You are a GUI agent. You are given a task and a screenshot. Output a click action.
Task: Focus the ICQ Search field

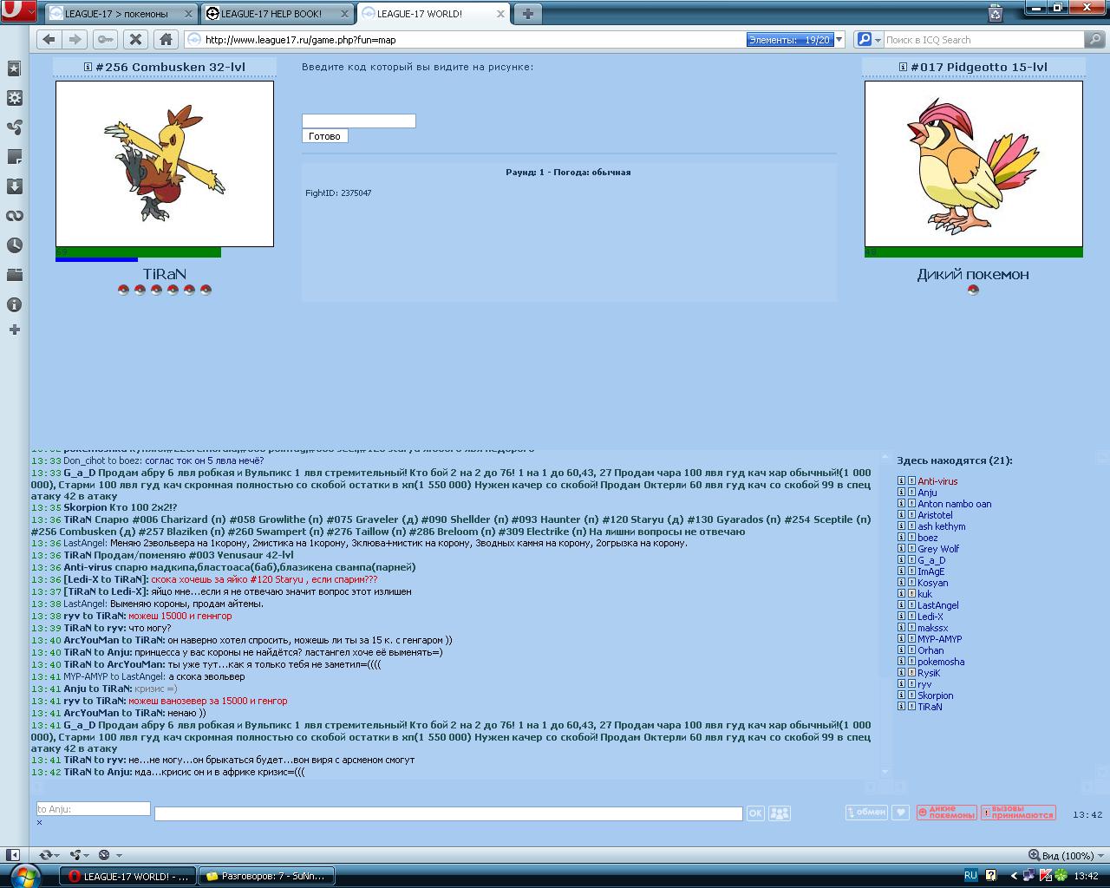point(983,40)
